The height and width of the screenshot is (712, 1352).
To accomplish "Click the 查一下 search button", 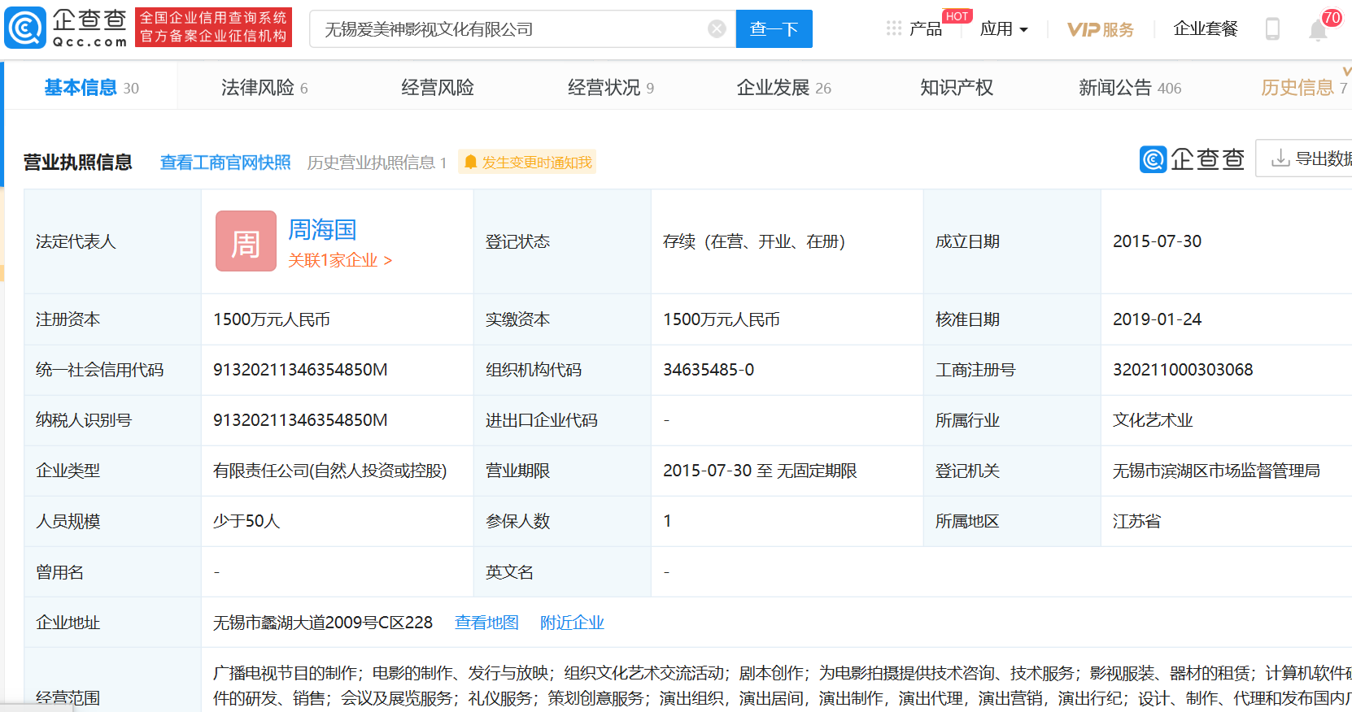I will click(774, 29).
